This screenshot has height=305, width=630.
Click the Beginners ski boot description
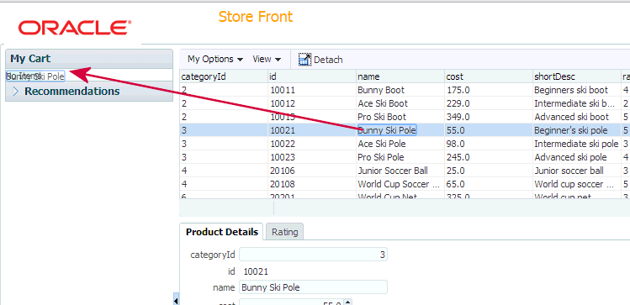coord(571,90)
